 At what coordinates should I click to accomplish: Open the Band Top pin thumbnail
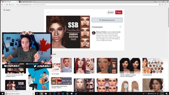point(61,81)
